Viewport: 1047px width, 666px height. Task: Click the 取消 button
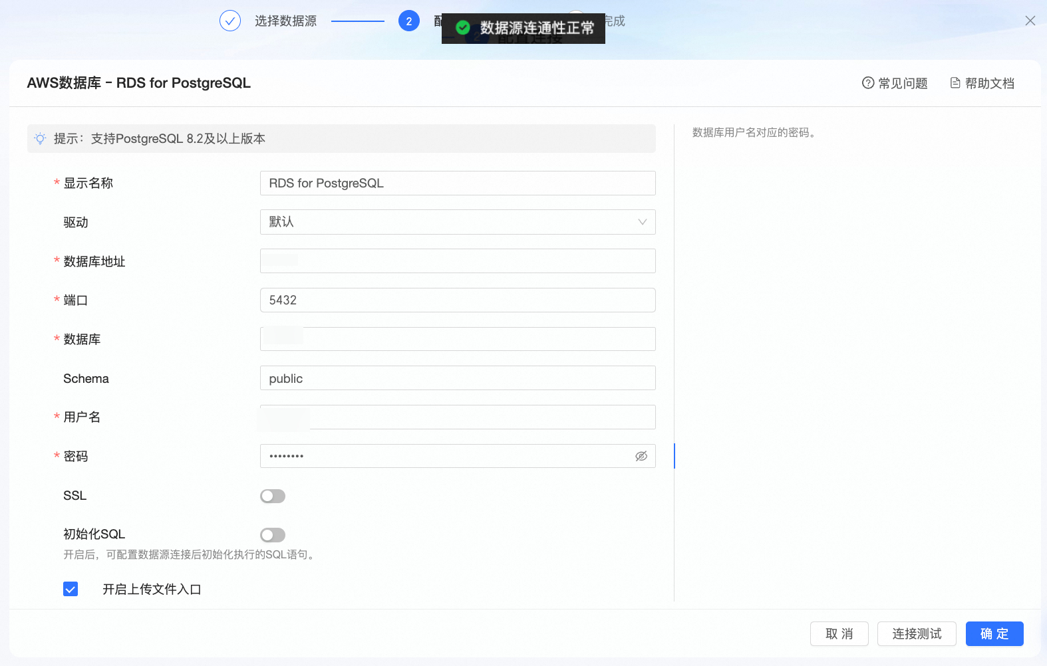(839, 634)
